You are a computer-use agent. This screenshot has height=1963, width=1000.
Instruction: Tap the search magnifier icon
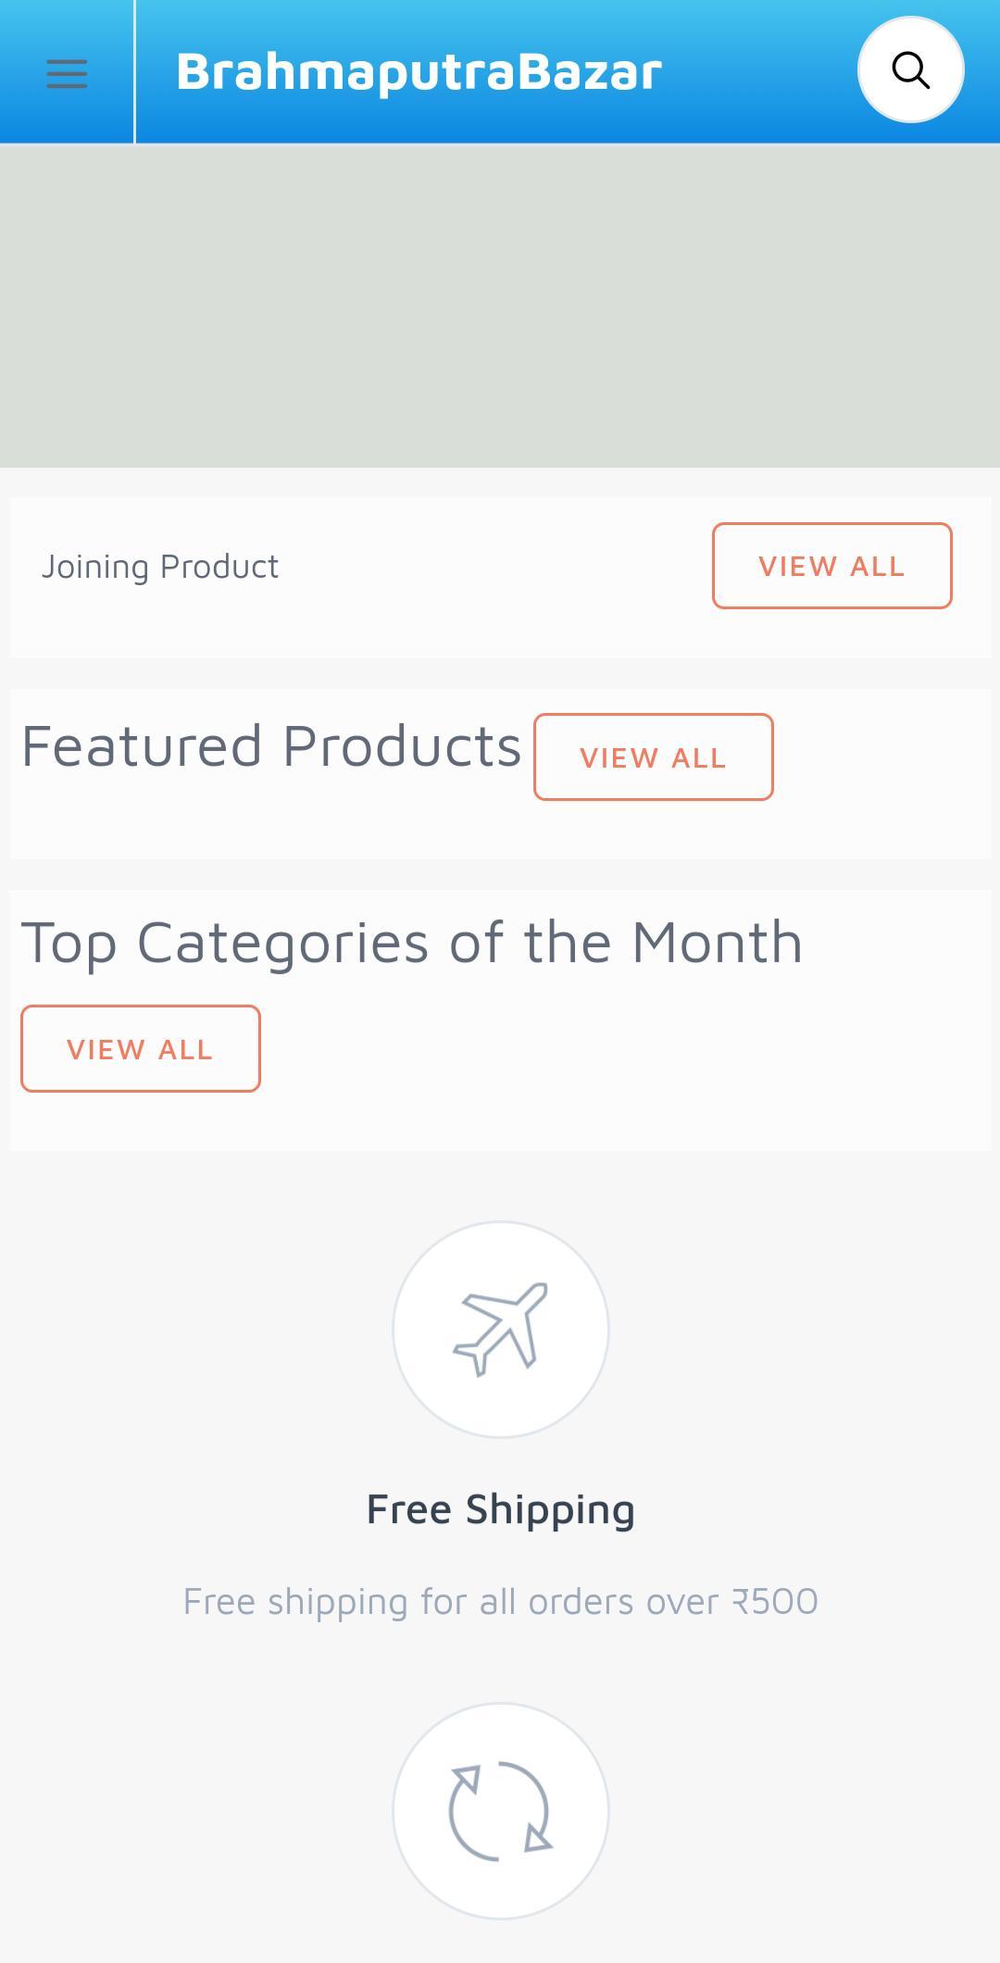click(x=911, y=69)
